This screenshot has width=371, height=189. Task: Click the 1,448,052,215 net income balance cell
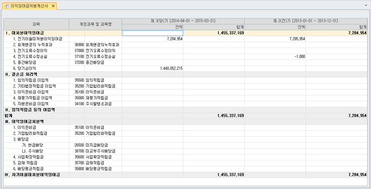coord(152,68)
